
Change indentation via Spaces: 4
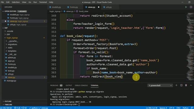pos(163,108)
